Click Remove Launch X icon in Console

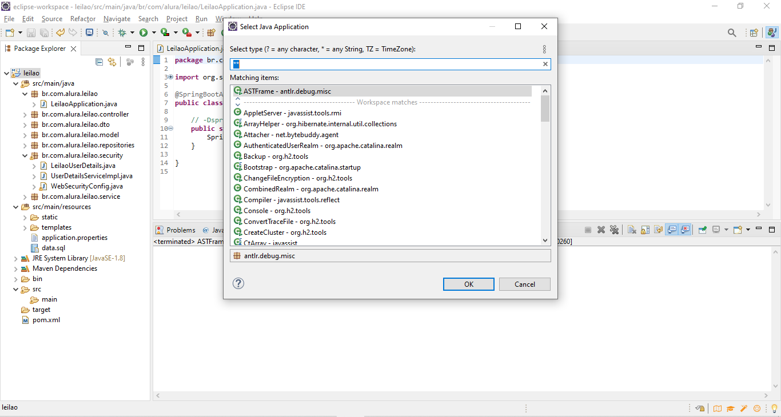click(x=601, y=230)
